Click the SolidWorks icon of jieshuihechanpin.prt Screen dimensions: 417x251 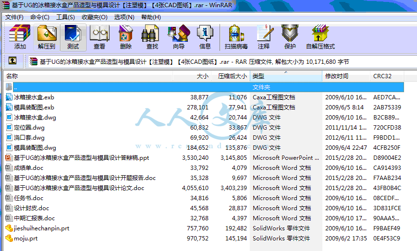pos(9,228)
